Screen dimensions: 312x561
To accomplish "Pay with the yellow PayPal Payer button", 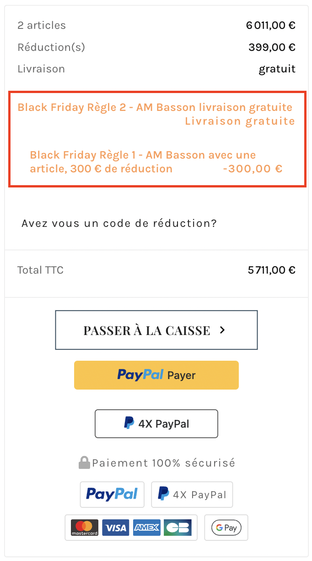I will coord(156,375).
